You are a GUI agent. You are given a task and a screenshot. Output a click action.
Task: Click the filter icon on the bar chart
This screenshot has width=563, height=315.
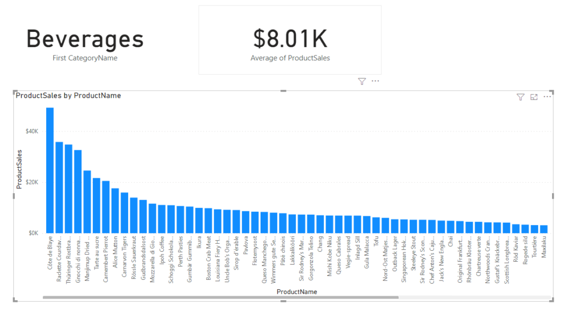(x=520, y=97)
